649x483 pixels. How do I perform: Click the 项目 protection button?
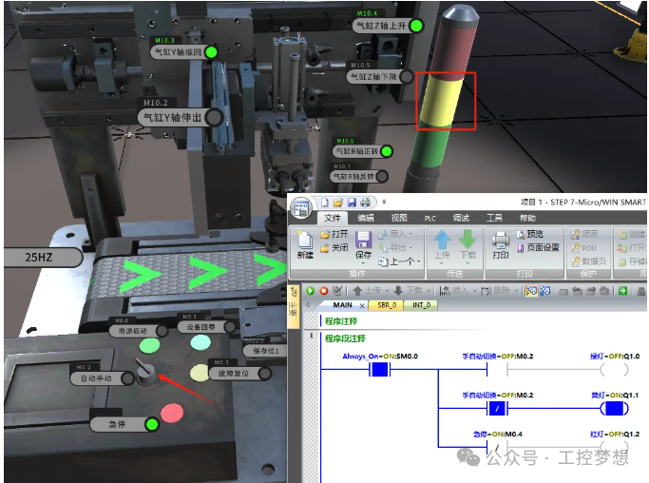click(584, 235)
